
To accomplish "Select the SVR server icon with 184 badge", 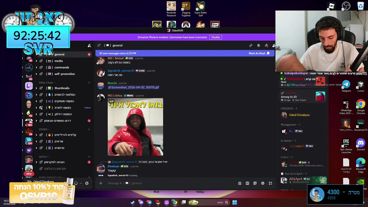I will tap(29, 122).
